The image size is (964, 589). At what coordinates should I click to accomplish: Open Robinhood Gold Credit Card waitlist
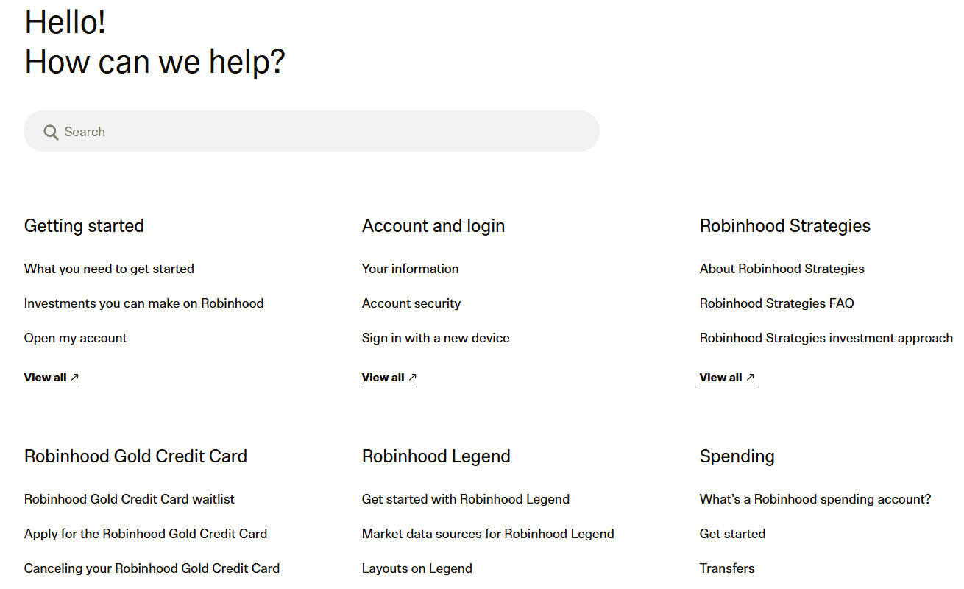coord(130,499)
